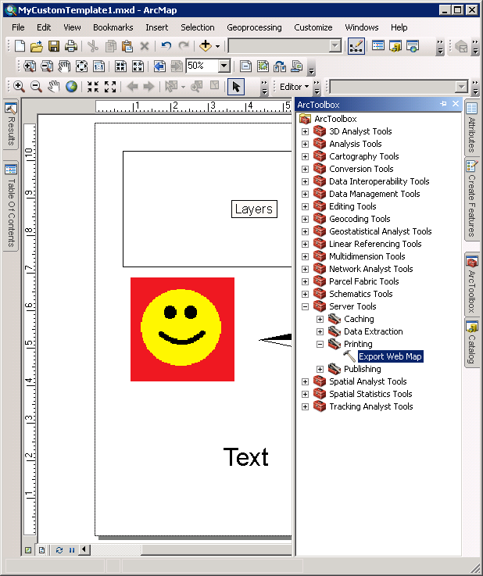The image size is (483, 576).
Task: Open the Editor dropdown menu
Action: pos(294,87)
